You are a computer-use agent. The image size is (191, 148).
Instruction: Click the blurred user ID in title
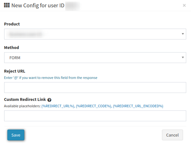[x=73, y=5]
